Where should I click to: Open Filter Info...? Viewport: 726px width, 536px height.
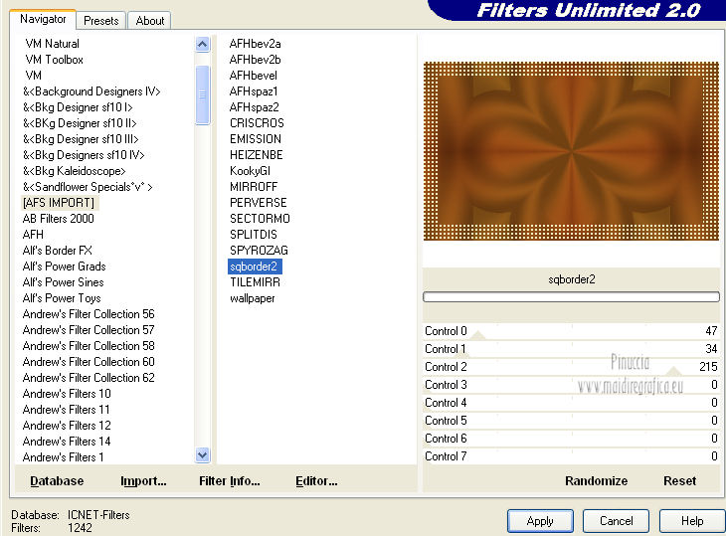coord(229,481)
